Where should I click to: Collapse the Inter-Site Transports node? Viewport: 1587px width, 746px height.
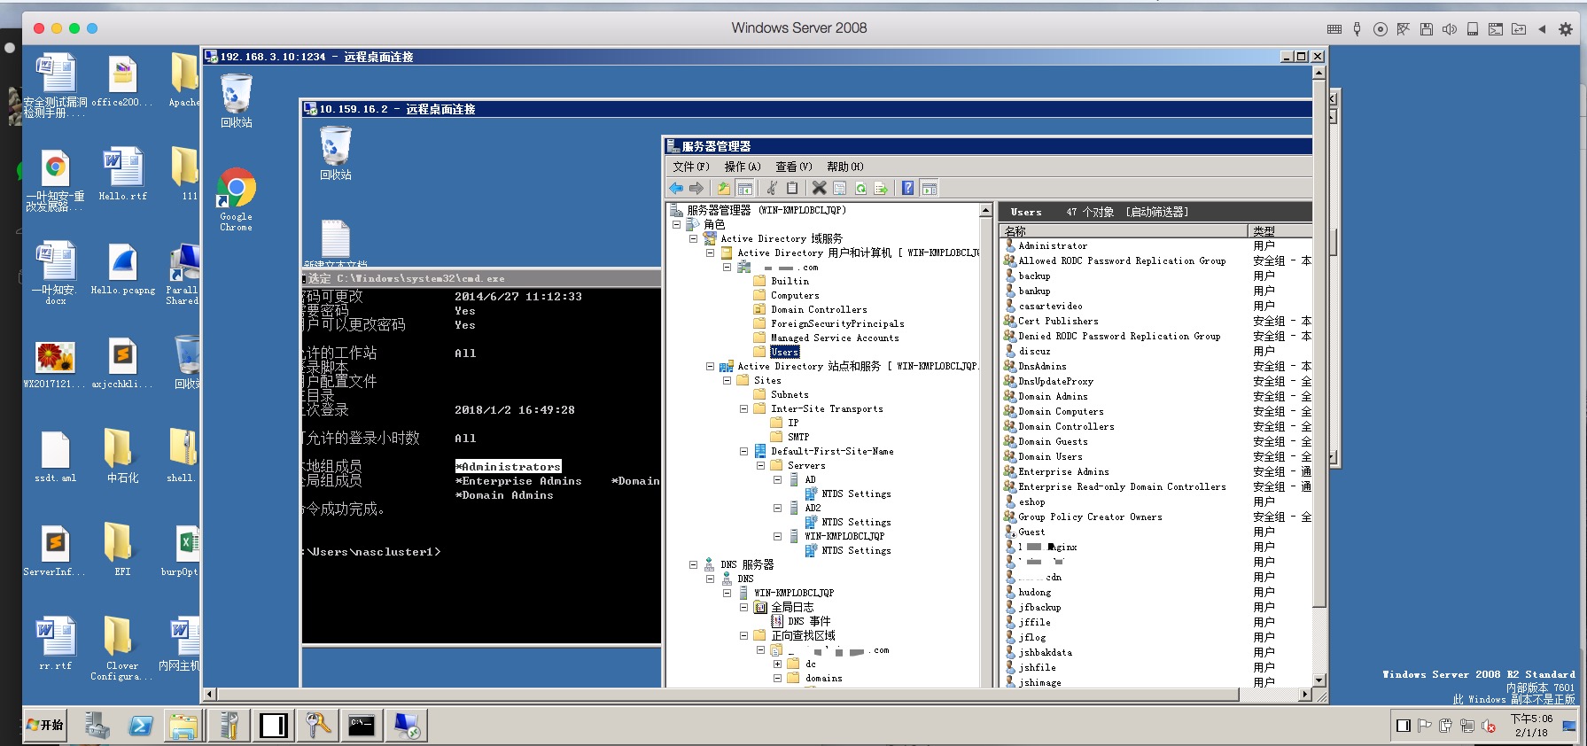click(x=743, y=409)
